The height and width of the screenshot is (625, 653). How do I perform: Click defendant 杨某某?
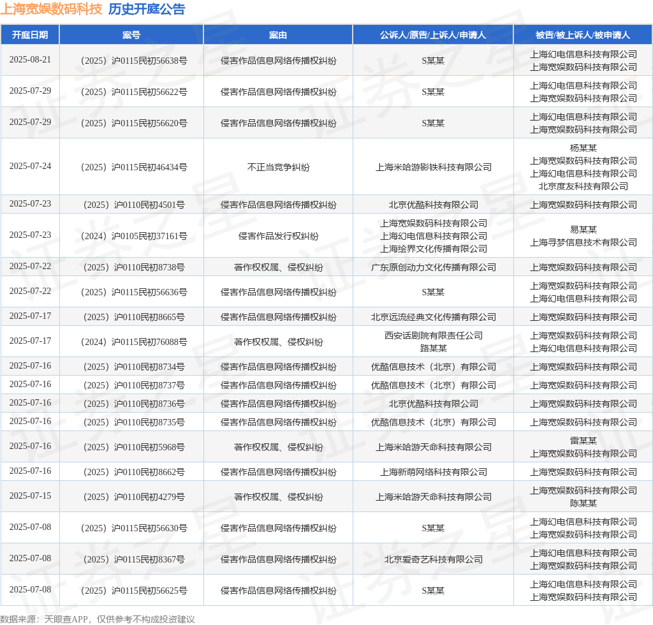(583, 148)
